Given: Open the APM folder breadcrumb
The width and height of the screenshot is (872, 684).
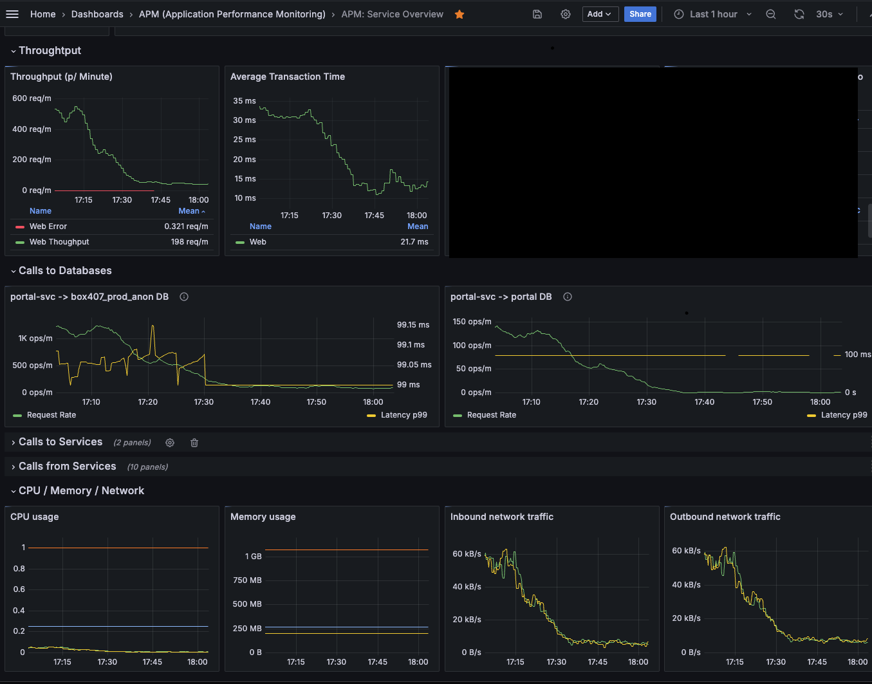Looking at the screenshot, I should pyautogui.click(x=232, y=14).
